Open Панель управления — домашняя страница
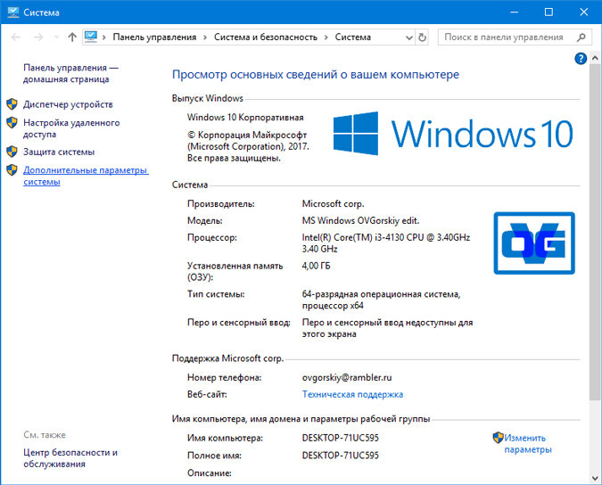 coord(71,73)
